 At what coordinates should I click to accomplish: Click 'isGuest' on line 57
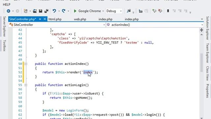pos(92,94)
